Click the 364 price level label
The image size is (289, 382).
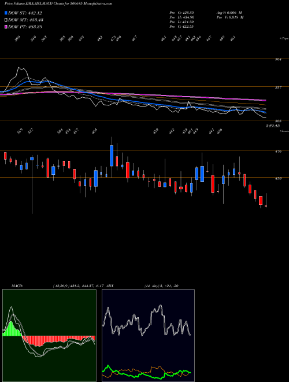tap(279, 59)
